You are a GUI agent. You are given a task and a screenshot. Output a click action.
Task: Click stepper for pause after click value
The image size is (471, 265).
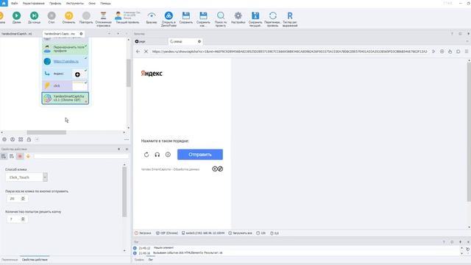[23, 199]
